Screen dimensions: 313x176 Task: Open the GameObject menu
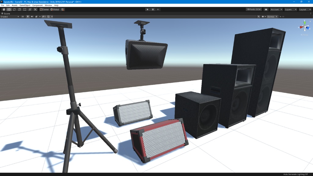[25, 5]
